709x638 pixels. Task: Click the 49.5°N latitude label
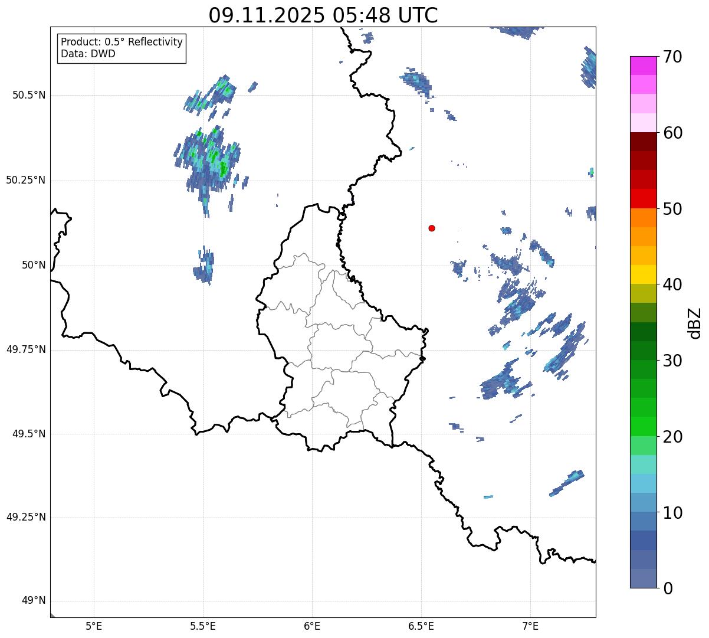tap(29, 434)
